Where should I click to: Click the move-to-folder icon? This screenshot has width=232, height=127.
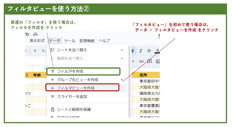[x=27, y=34]
